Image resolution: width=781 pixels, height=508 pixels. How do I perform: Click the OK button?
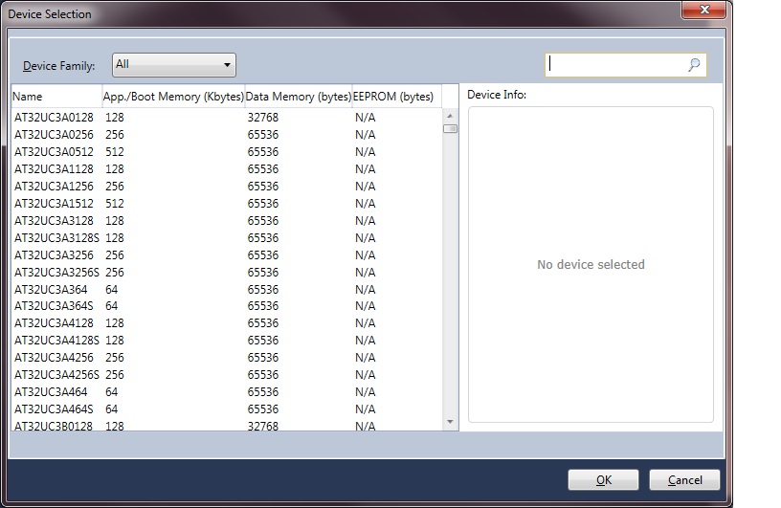point(603,479)
